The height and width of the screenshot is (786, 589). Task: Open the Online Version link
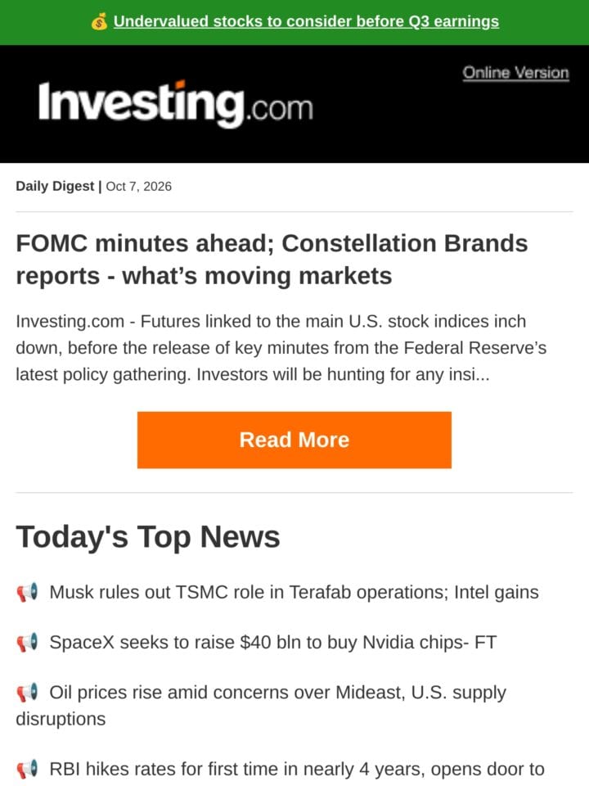click(515, 73)
